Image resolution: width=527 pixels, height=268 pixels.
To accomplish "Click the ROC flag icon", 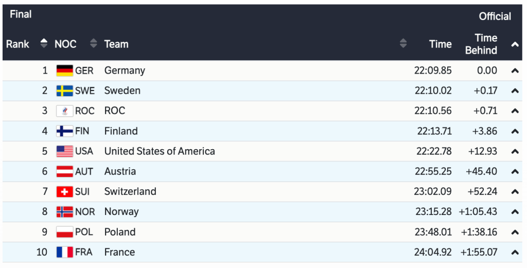I will tap(65, 111).
